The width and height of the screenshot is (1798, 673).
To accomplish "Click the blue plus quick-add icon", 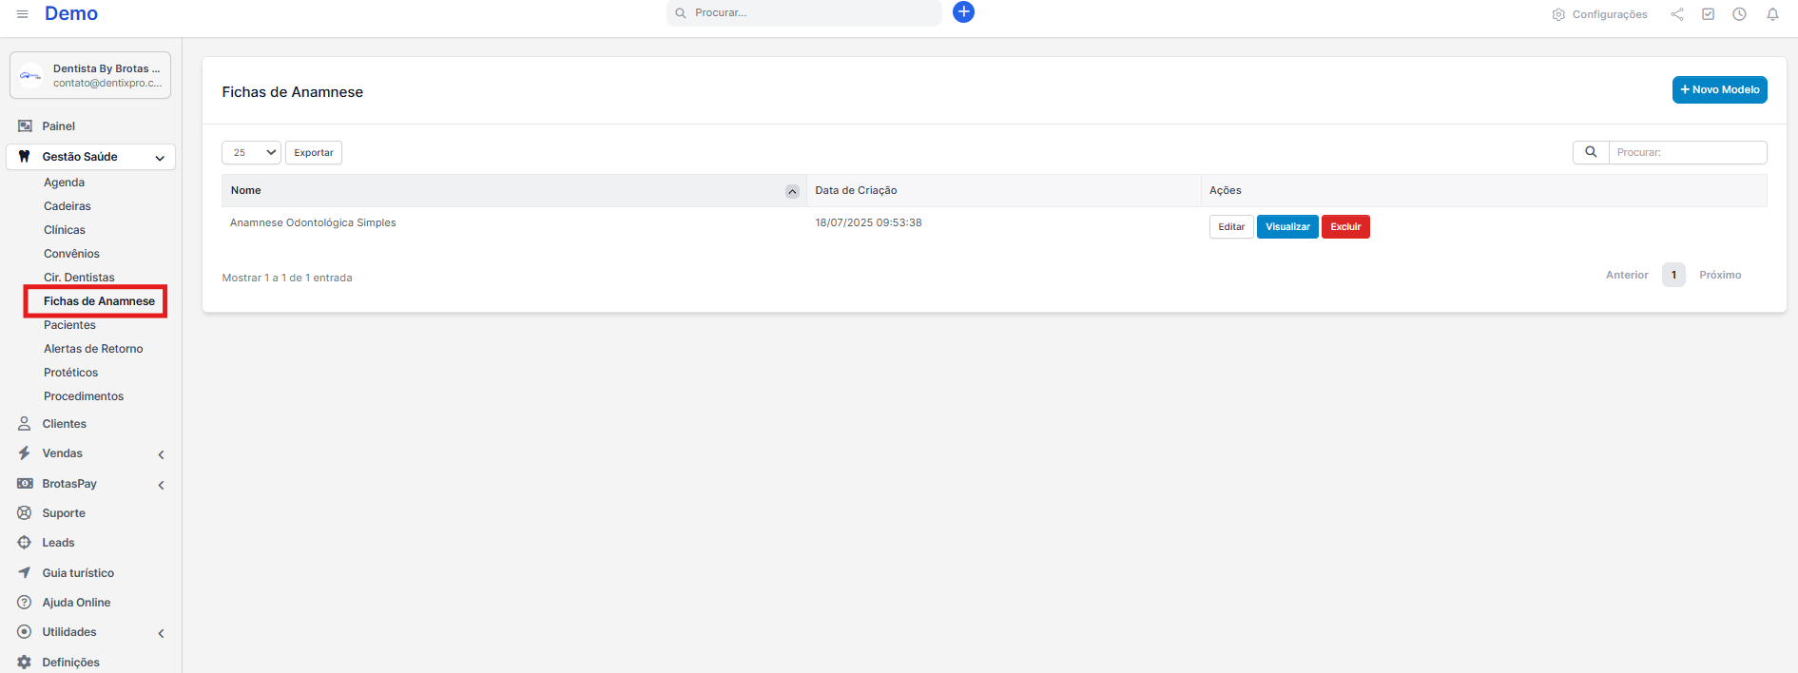I will (x=963, y=12).
